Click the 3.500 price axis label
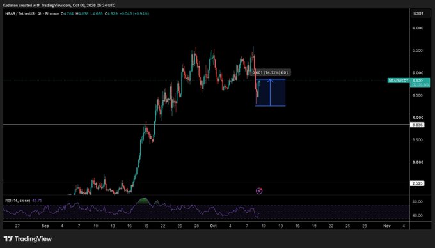The height and width of the screenshot is (248, 435). click(x=418, y=140)
